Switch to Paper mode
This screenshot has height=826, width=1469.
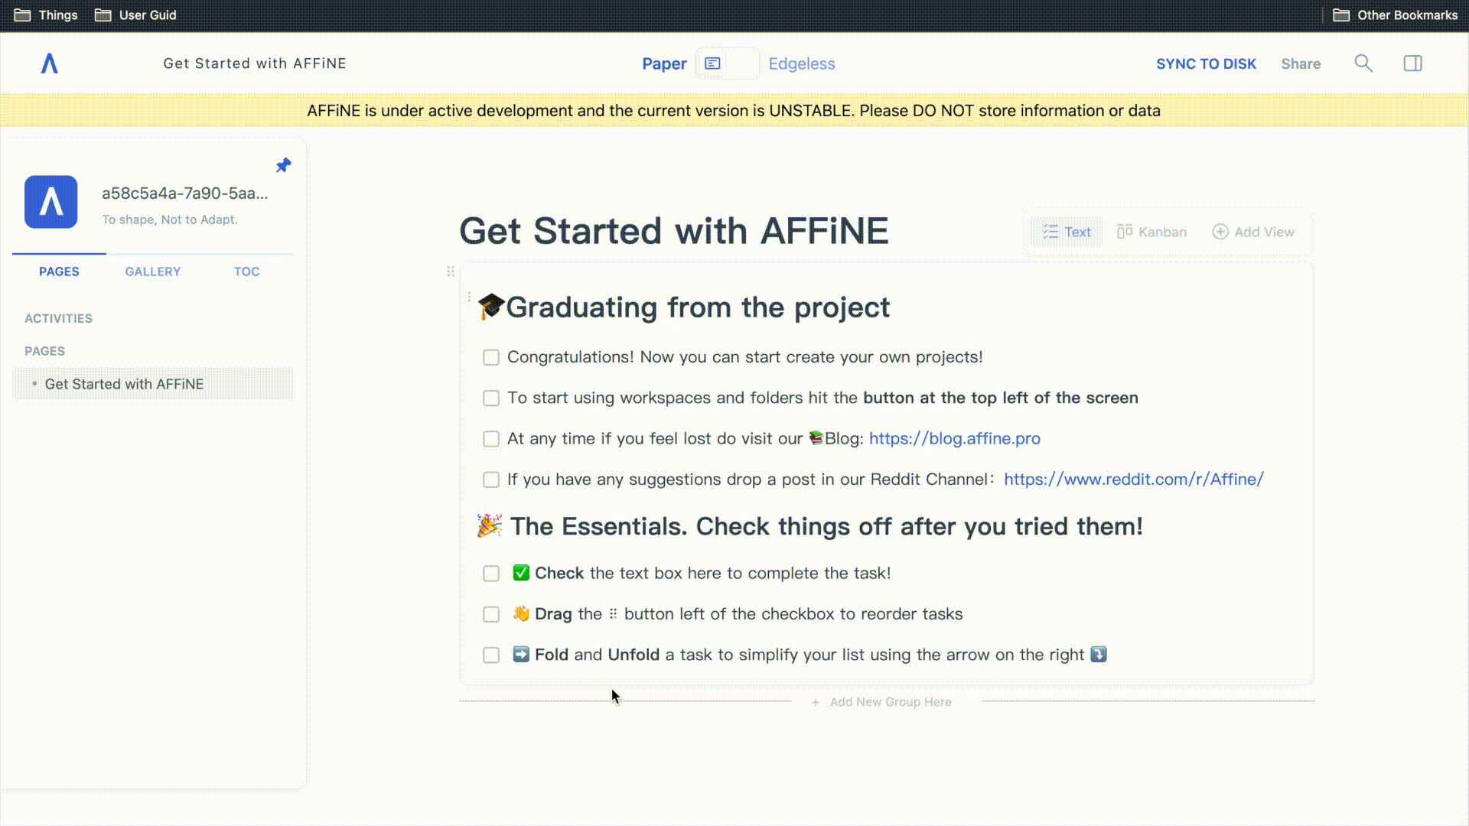[664, 63]
